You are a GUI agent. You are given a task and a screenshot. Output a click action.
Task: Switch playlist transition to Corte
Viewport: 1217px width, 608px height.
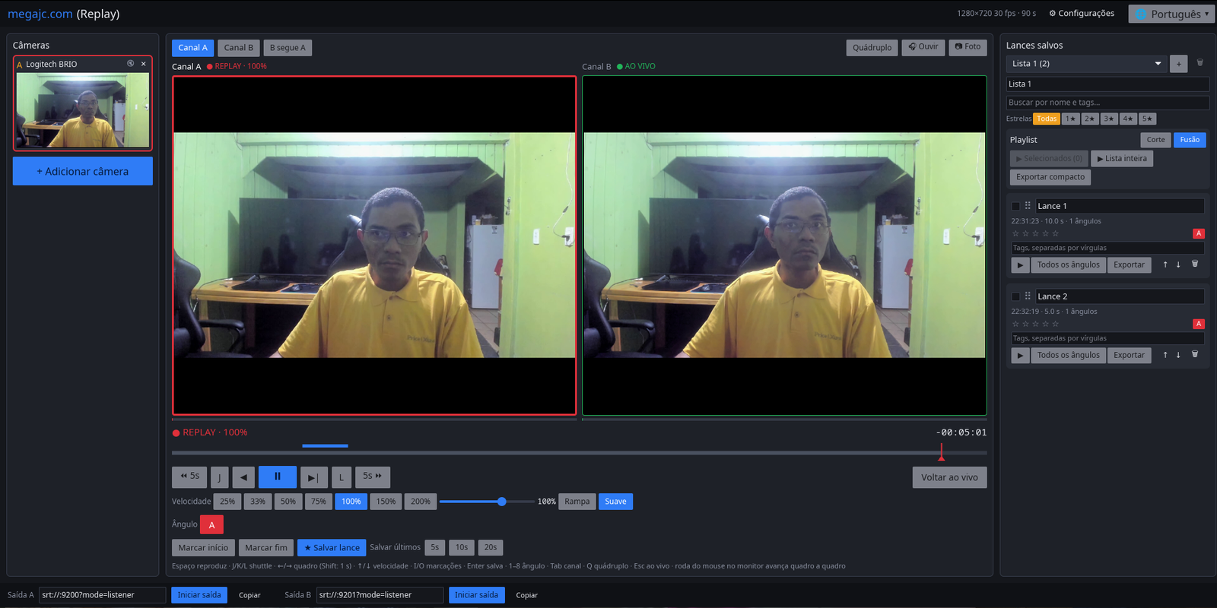[x=1155, y=140]
